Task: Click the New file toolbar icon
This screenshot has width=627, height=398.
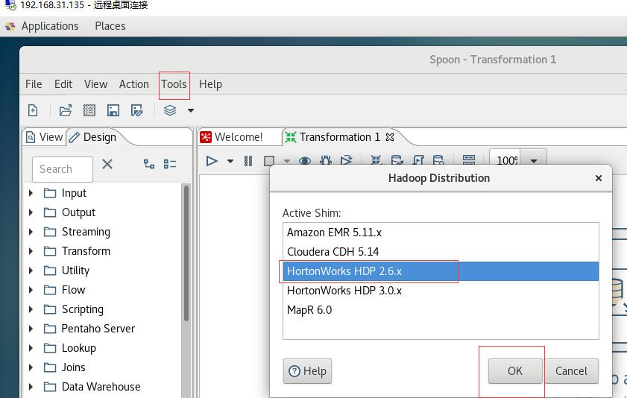Action: [x=33, y=110]
